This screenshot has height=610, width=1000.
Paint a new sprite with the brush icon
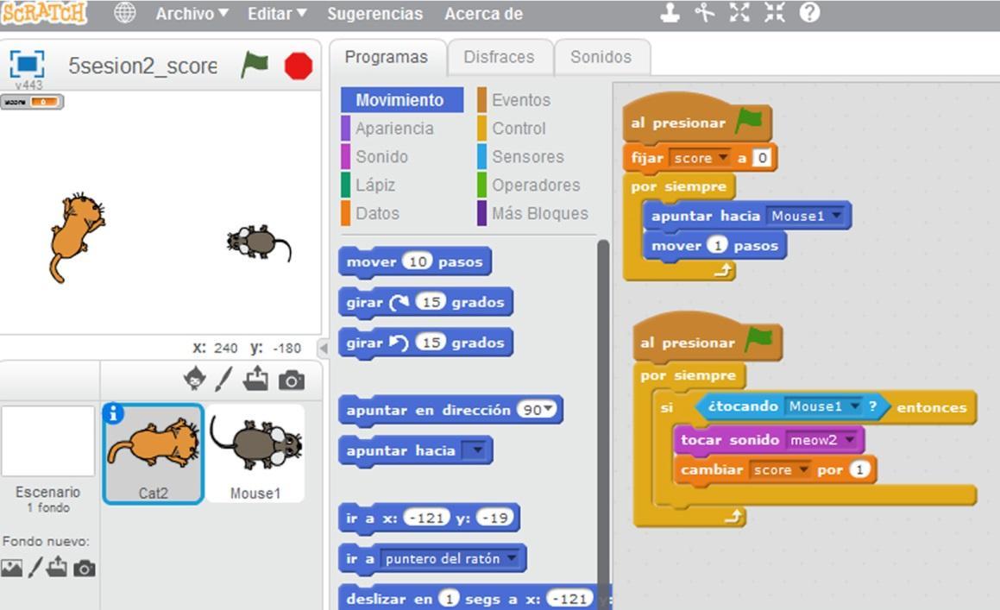223,380
